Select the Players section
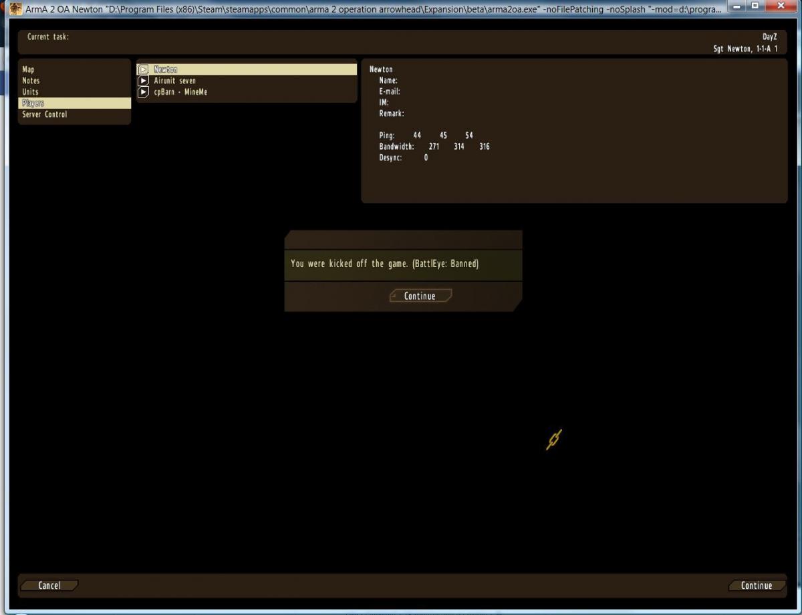This screenshot has height=615, width=802. (x=33, y=104)
